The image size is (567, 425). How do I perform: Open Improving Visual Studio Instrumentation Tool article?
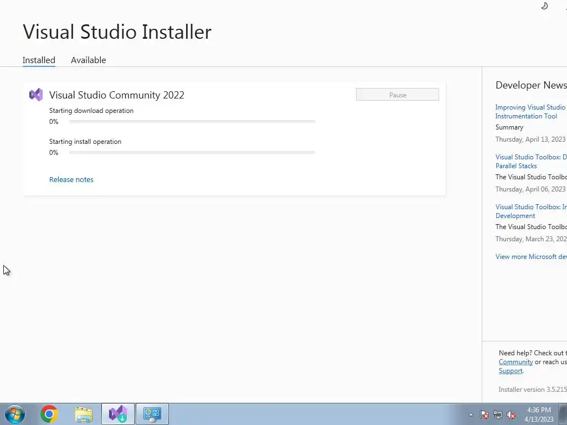click(x=531, y=112)
